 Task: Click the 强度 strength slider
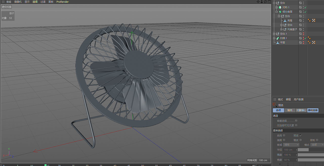pos(311,155)
